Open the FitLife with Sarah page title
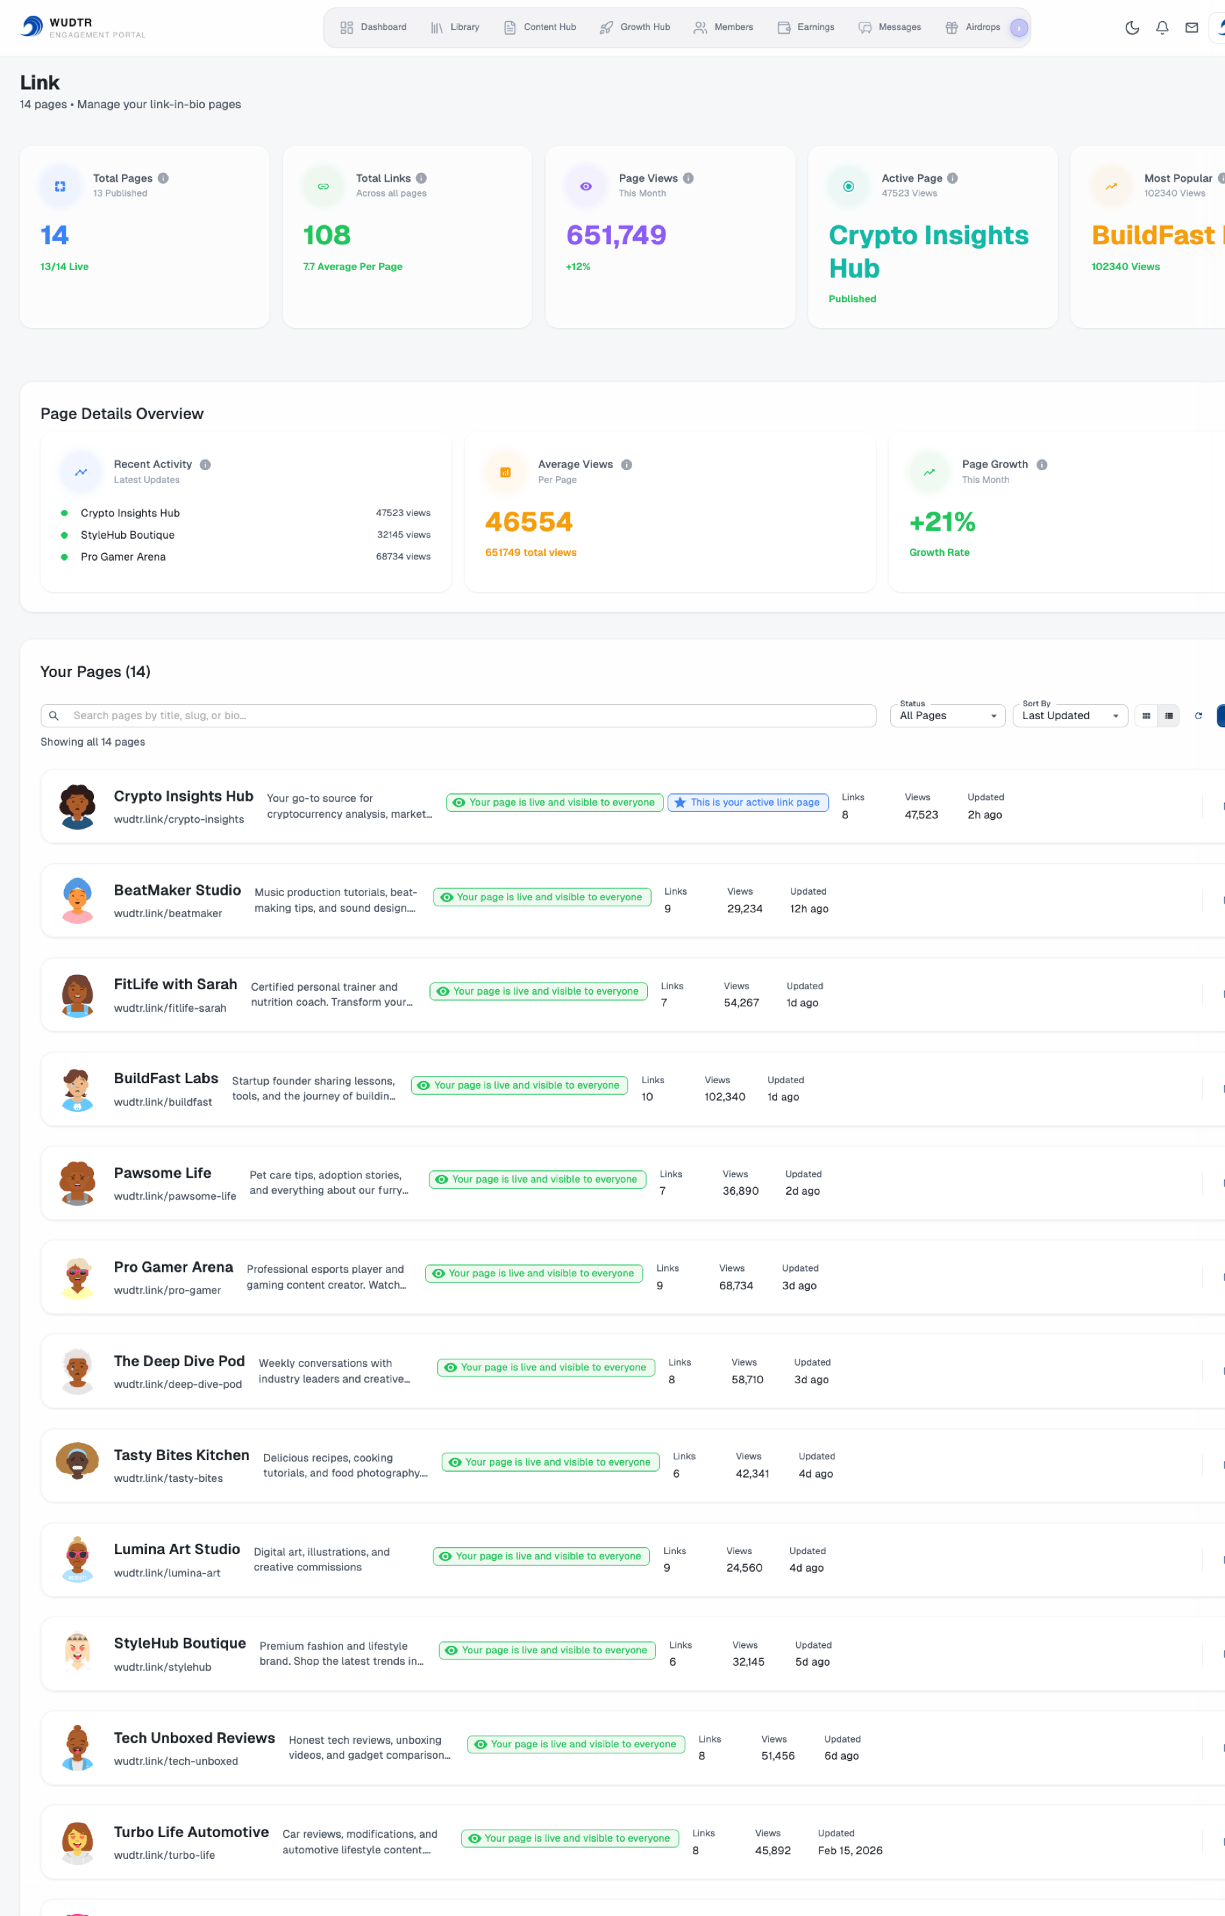This screenshot has height=1916, width=1225. click(175, 985)
